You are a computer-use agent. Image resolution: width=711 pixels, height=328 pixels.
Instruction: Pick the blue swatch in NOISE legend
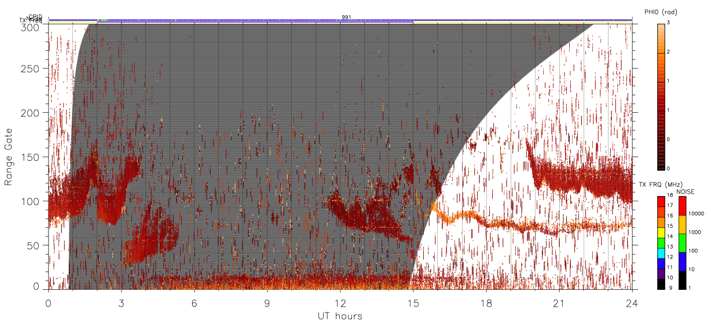[683, 261]
